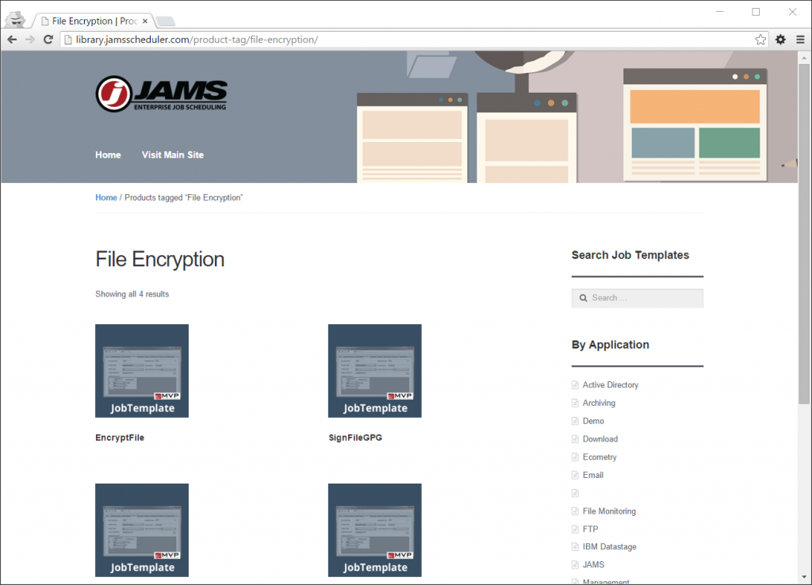Screen dimensions: 812x585
Task: Click the Home breadcrumb link
Action: click(x=105, y=197)
